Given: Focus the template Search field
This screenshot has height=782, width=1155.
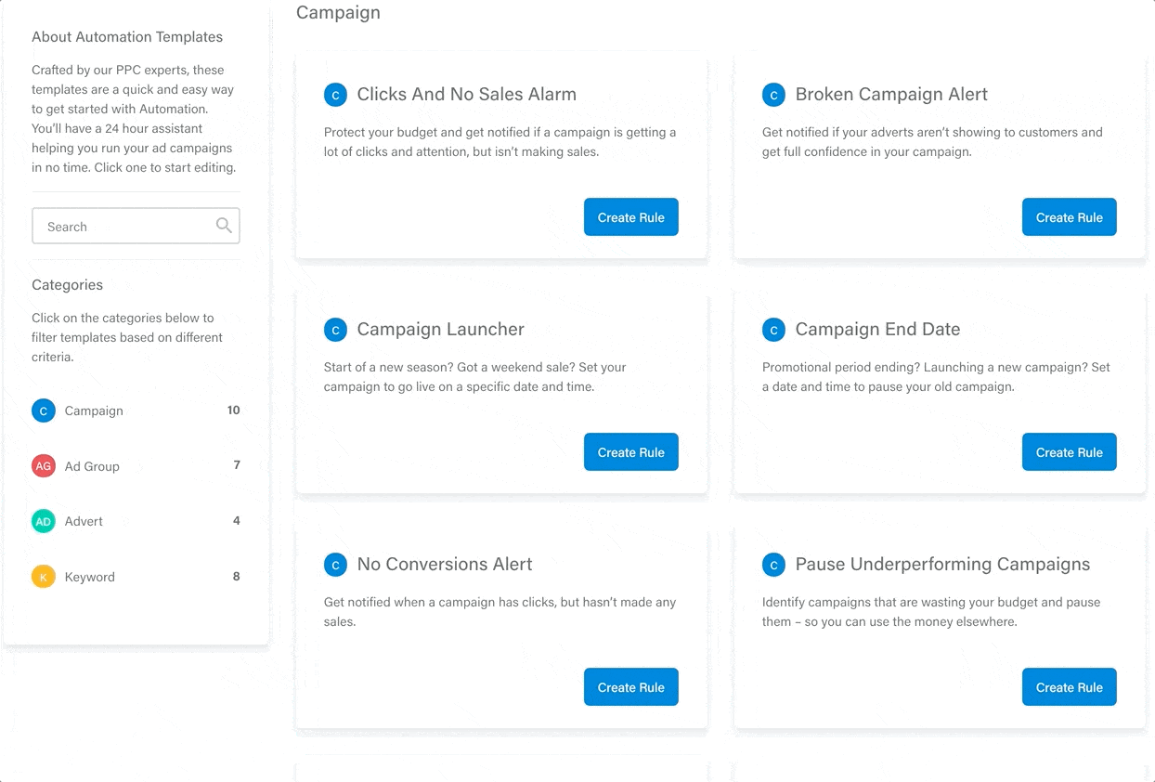Looking at the screenshot, I should [x=136, y=226].
